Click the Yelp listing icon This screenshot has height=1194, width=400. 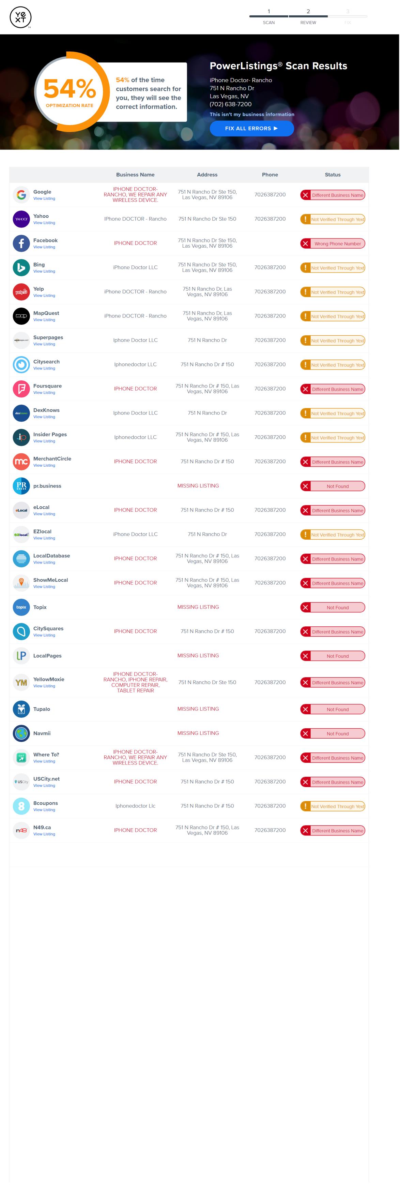click(21, 292)
